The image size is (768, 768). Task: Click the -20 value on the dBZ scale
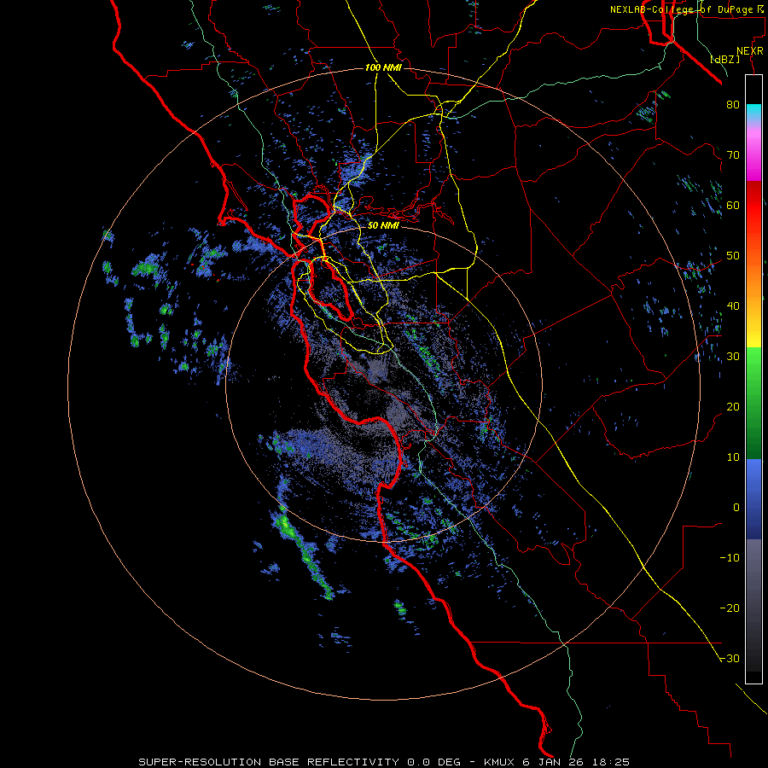pyautogui.click(x=730, y=608)
